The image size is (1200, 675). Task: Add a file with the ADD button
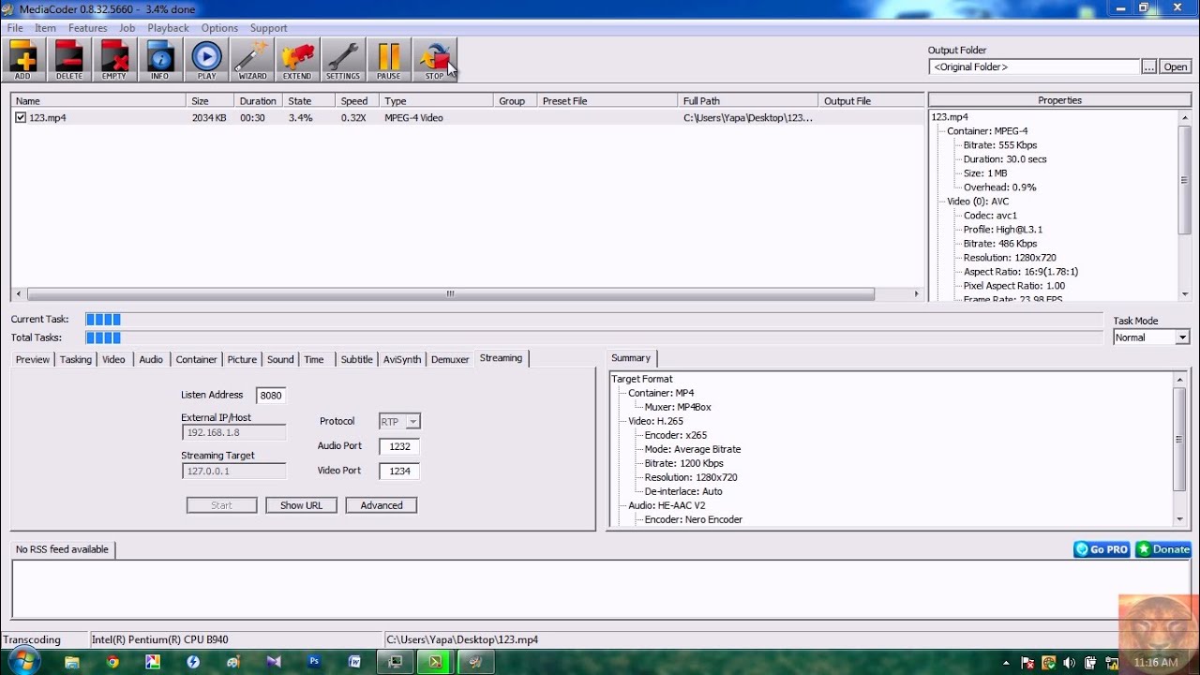pos(22,60)
